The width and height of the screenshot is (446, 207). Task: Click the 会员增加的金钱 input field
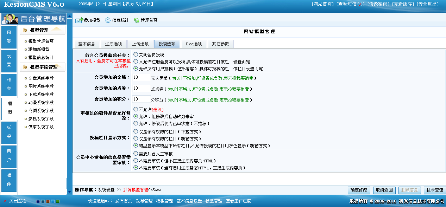(x=141, y=77)
